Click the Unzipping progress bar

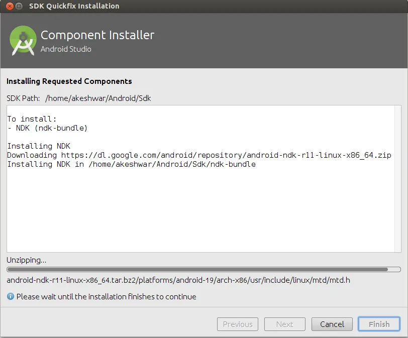pyautogui.click(x=203, y=269)
